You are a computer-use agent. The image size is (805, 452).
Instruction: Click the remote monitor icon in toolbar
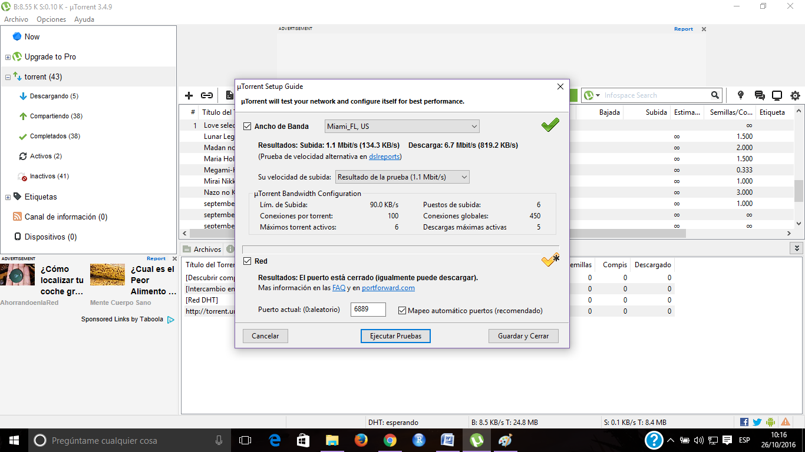777,95
